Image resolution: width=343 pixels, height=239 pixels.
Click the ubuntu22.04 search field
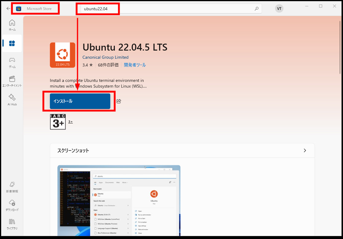171,9
